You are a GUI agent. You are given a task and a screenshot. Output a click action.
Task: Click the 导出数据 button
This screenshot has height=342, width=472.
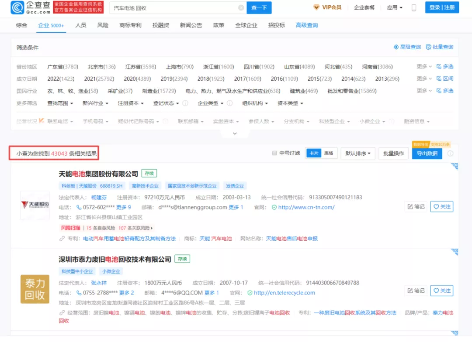427,153
